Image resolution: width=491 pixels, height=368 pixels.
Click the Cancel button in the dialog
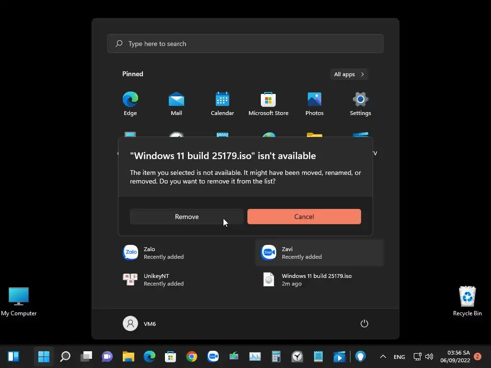[304, 217]
